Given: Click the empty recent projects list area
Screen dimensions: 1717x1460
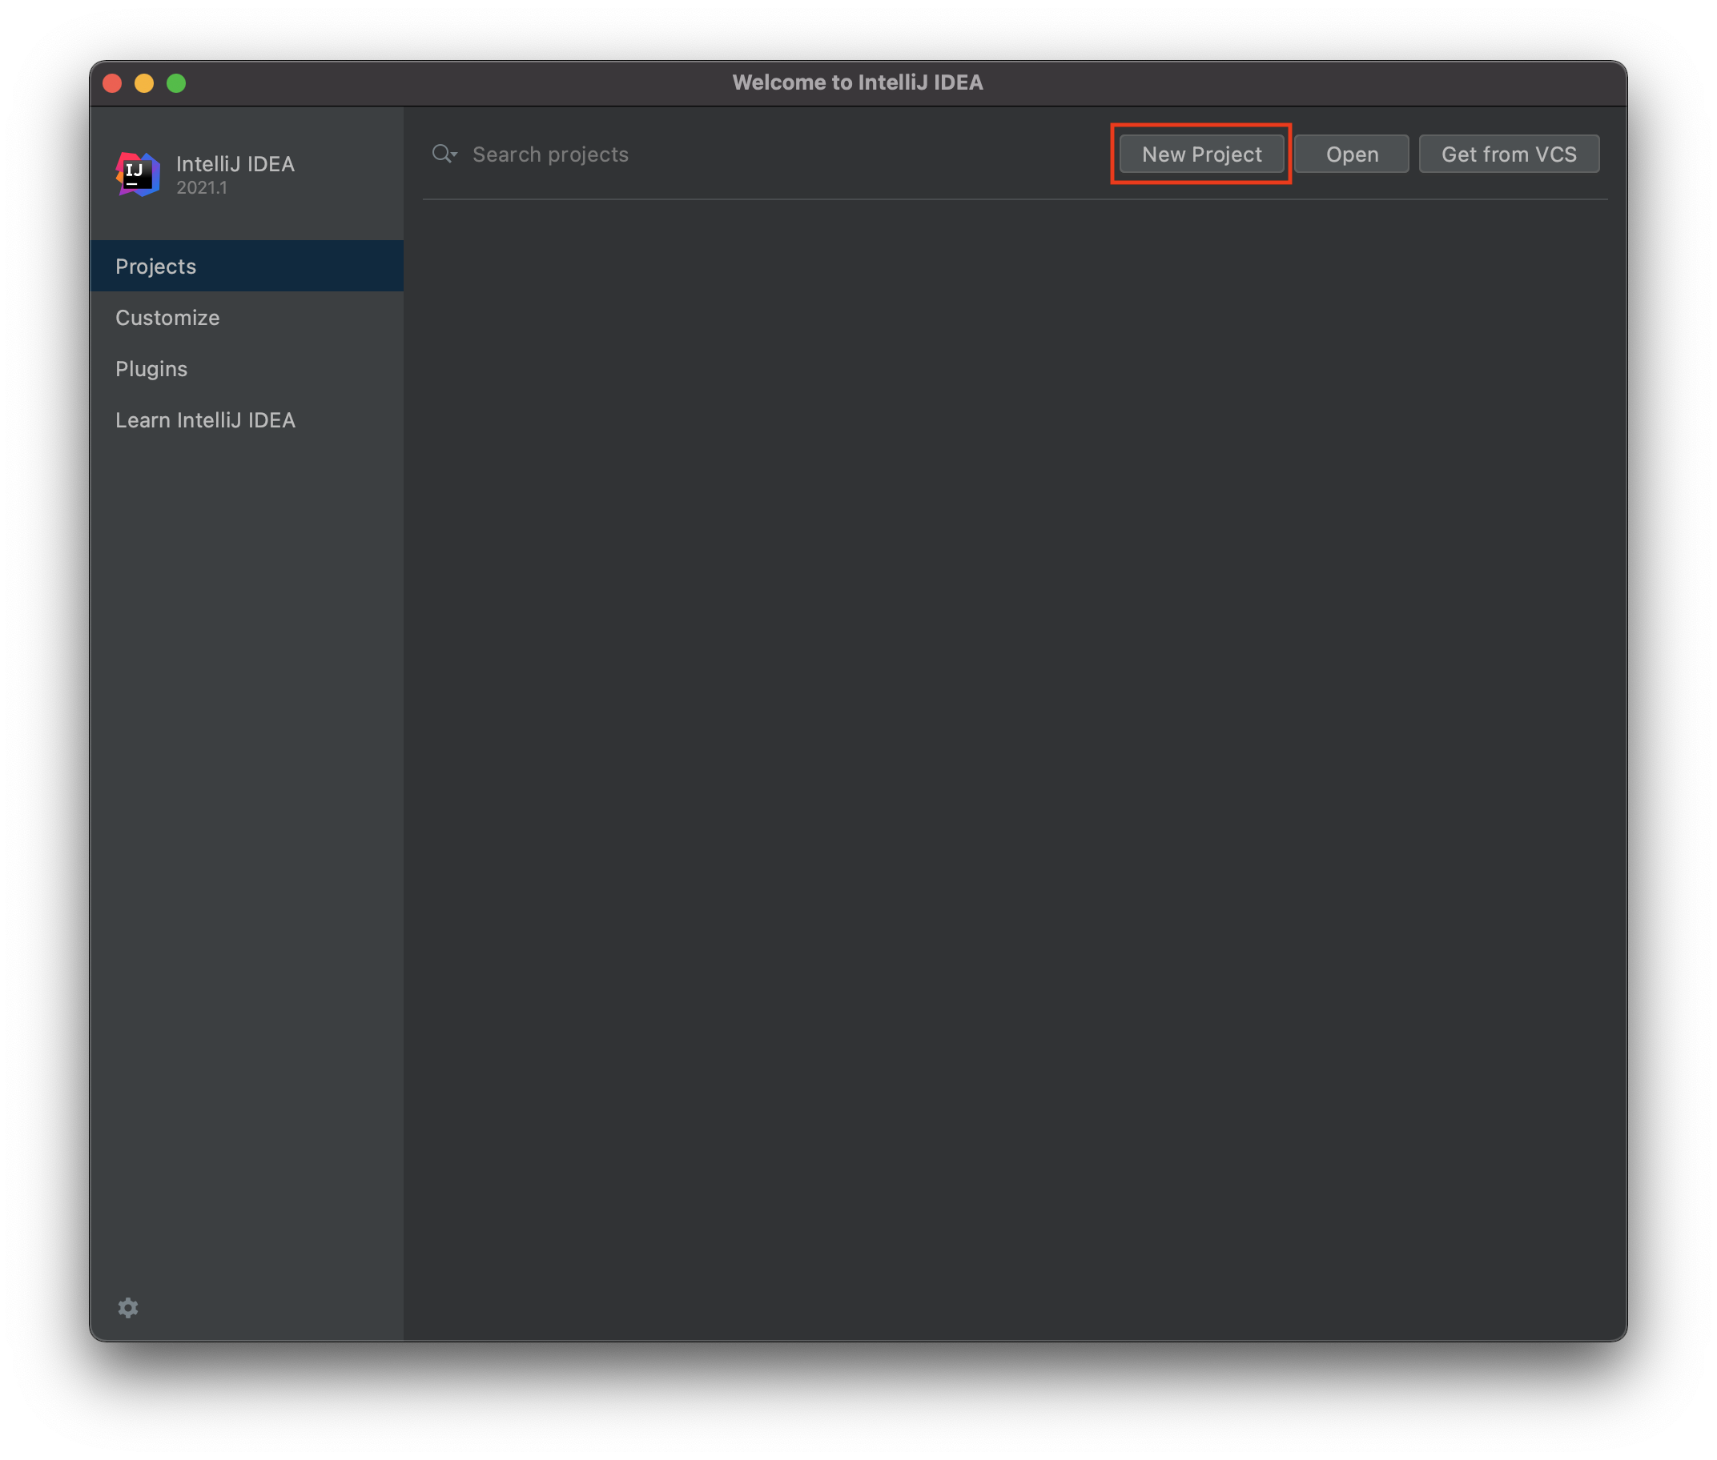Looking at the screenshot, I should (x=1014, y=745).
